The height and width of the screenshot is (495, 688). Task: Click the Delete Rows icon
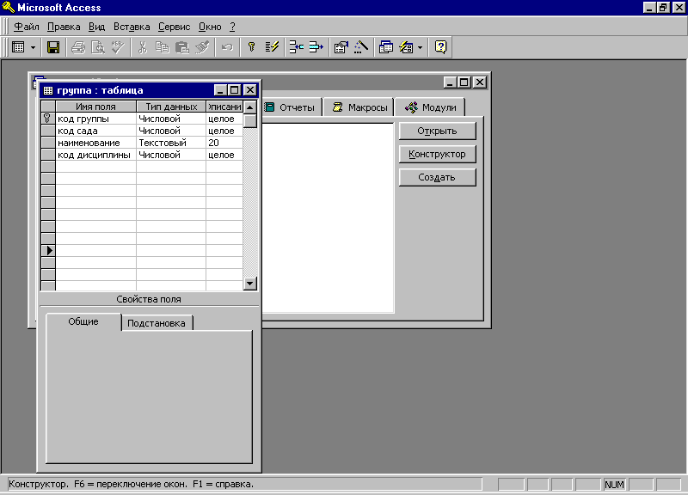(316, 47)
